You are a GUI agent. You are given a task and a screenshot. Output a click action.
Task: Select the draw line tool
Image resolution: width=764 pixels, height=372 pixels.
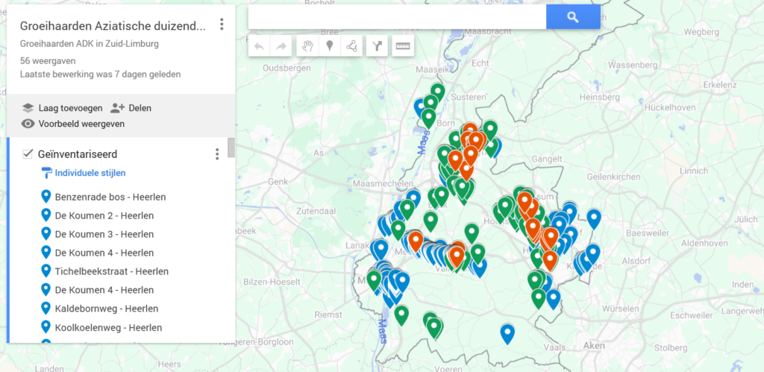(351, 46)
